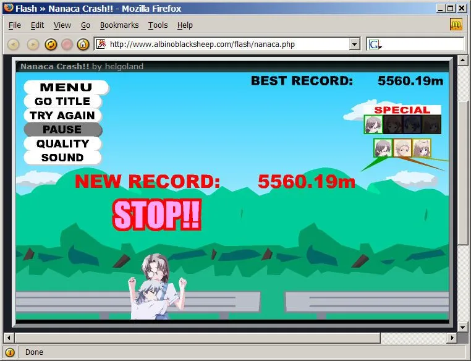This screenshot has height=361, width=471.
Task: Click the yellow throbber icon in menu bar
Action: (456, 25)
